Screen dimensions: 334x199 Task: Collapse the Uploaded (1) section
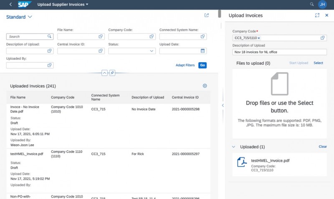tap(233, 147)
